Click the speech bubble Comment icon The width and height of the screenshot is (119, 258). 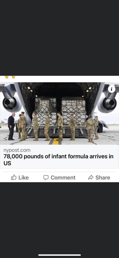click(46, 177)
